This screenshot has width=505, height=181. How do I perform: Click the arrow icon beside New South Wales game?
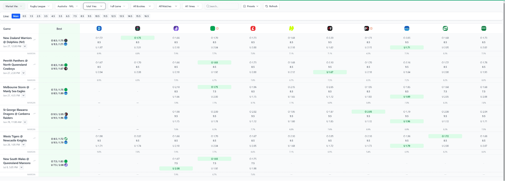34,161
